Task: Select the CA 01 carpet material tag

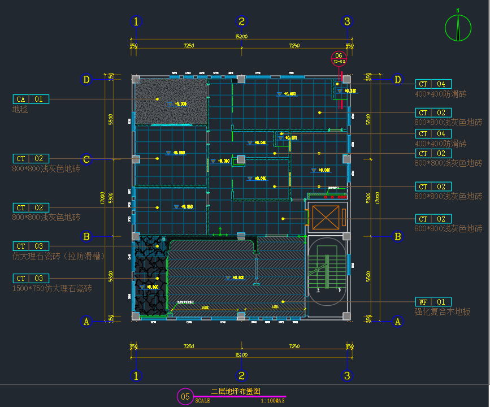Action: click(31, 99)
